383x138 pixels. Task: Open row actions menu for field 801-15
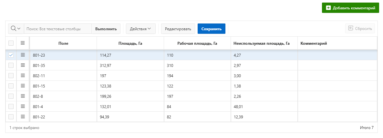[x=23, y=86]
